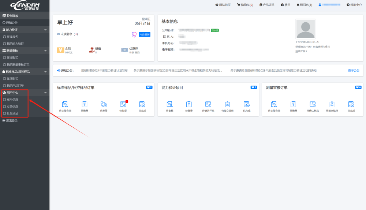Select 账号信息 in the sidebar
The image size is (366, 210).
12,100
